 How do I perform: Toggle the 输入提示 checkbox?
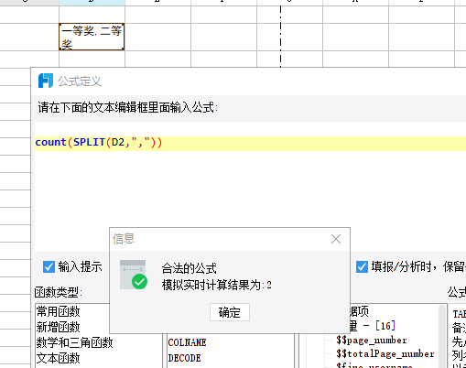pyautogui.click(x=49, y=266)
